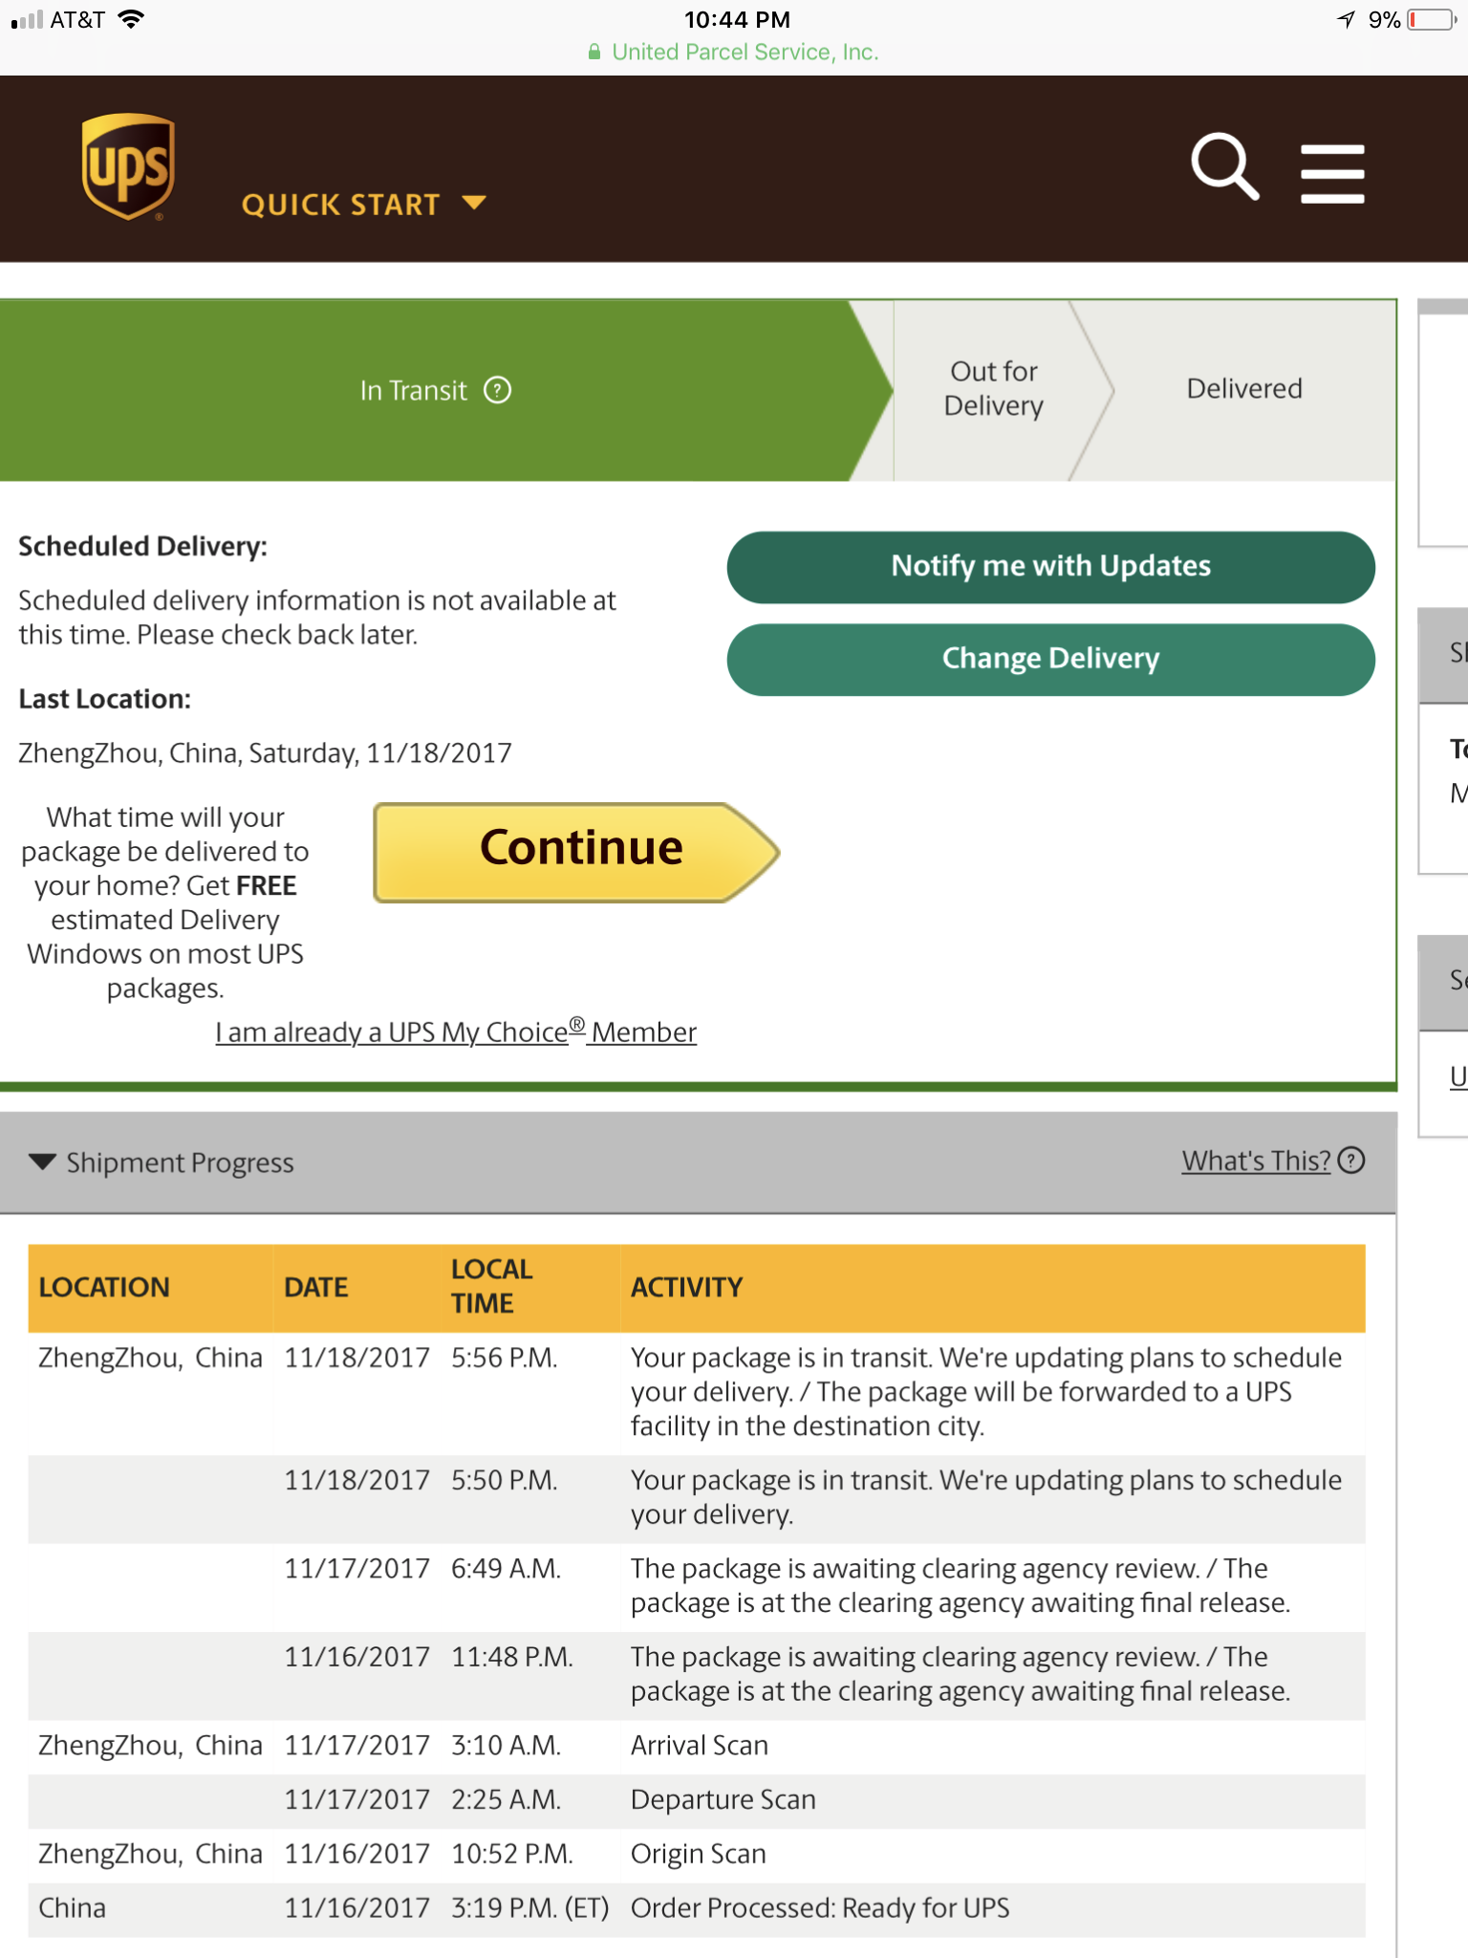Screen dimensions: 1468x1958
Task: Select the 3:10 A.M. time cell
Action: 507,1745
